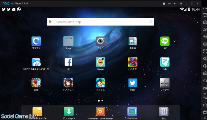This screenshot has width=207, height=120.
Task: Launch the リネレボ game
Action: point(165,83)
